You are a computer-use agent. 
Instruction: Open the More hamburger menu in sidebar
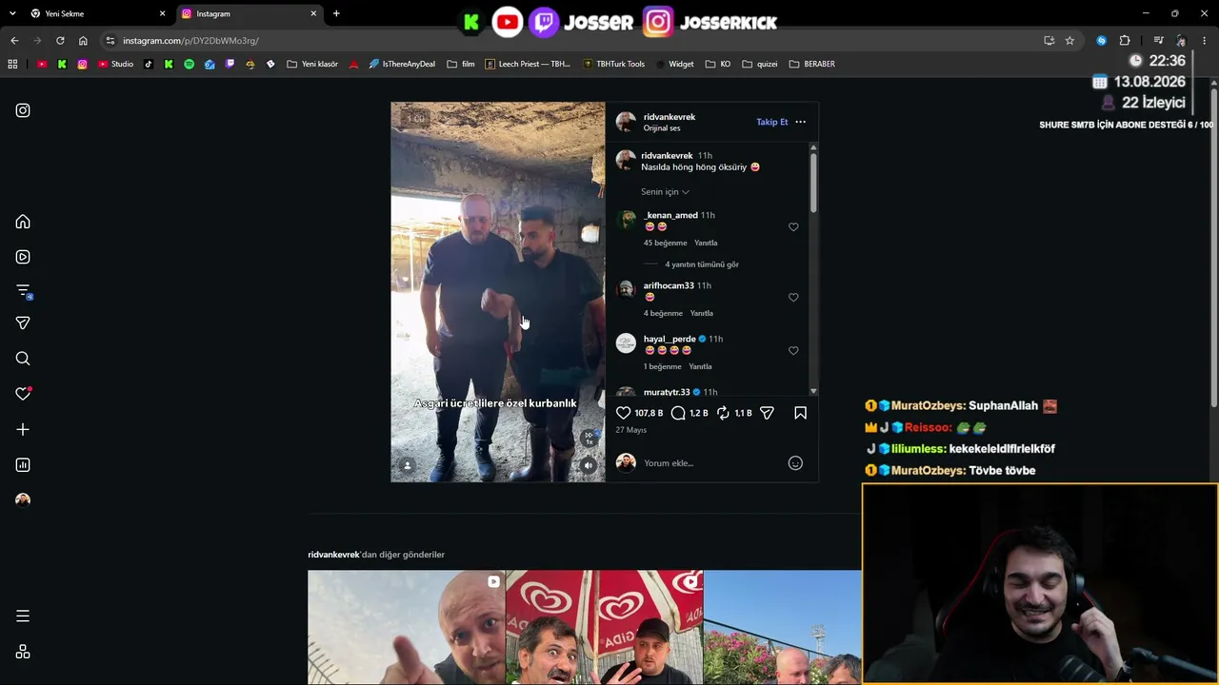(23, 616)
